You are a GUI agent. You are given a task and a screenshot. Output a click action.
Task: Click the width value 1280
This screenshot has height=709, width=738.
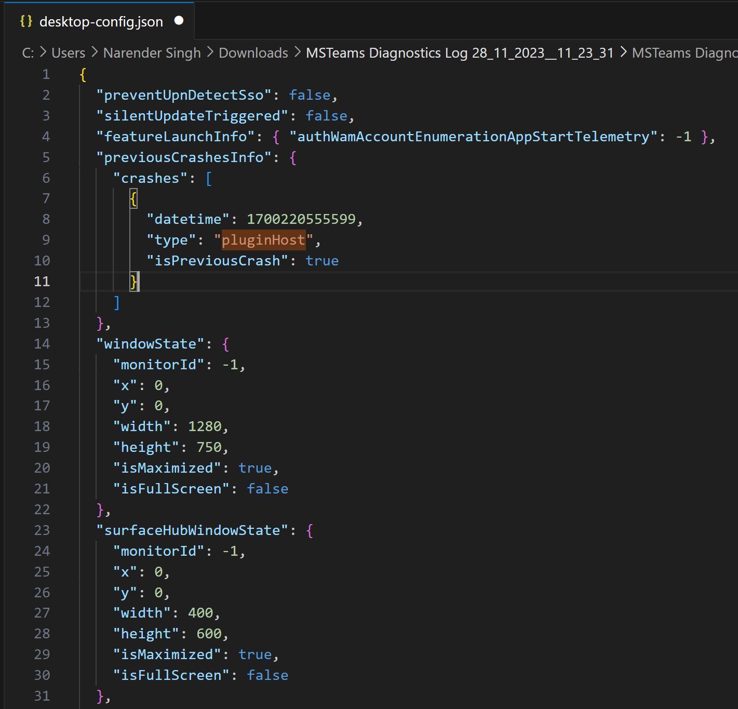pos(206,426)
